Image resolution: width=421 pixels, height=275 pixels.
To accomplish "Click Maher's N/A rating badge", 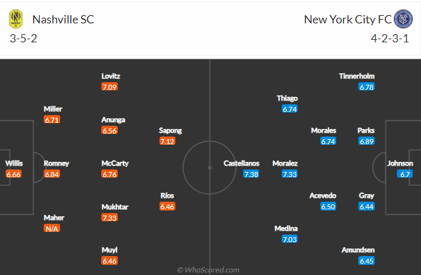I will 52,229.
